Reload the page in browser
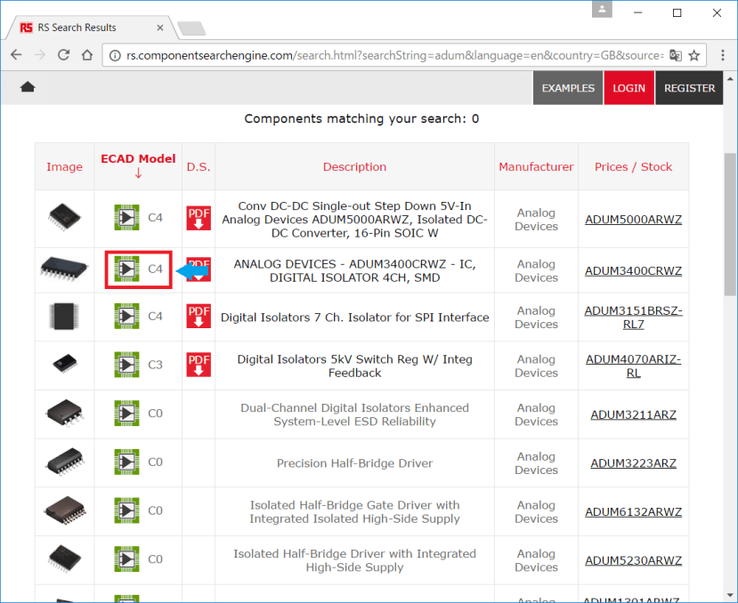The width and height of the screenshot is (738, 603). point(63,55)
